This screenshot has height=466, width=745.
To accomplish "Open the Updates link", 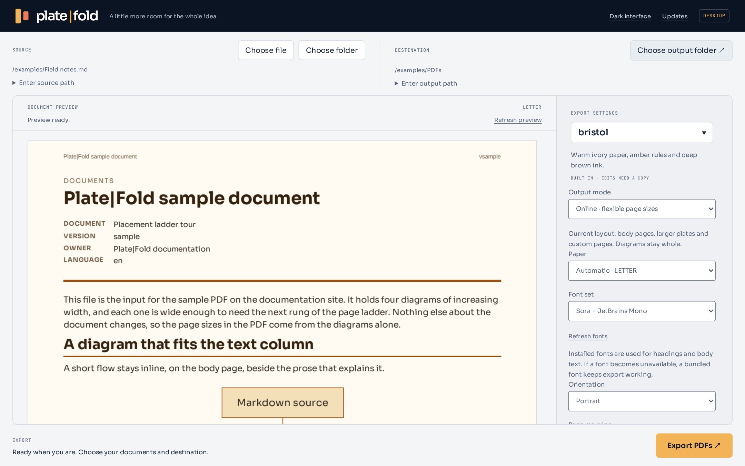I will point(675,16).
